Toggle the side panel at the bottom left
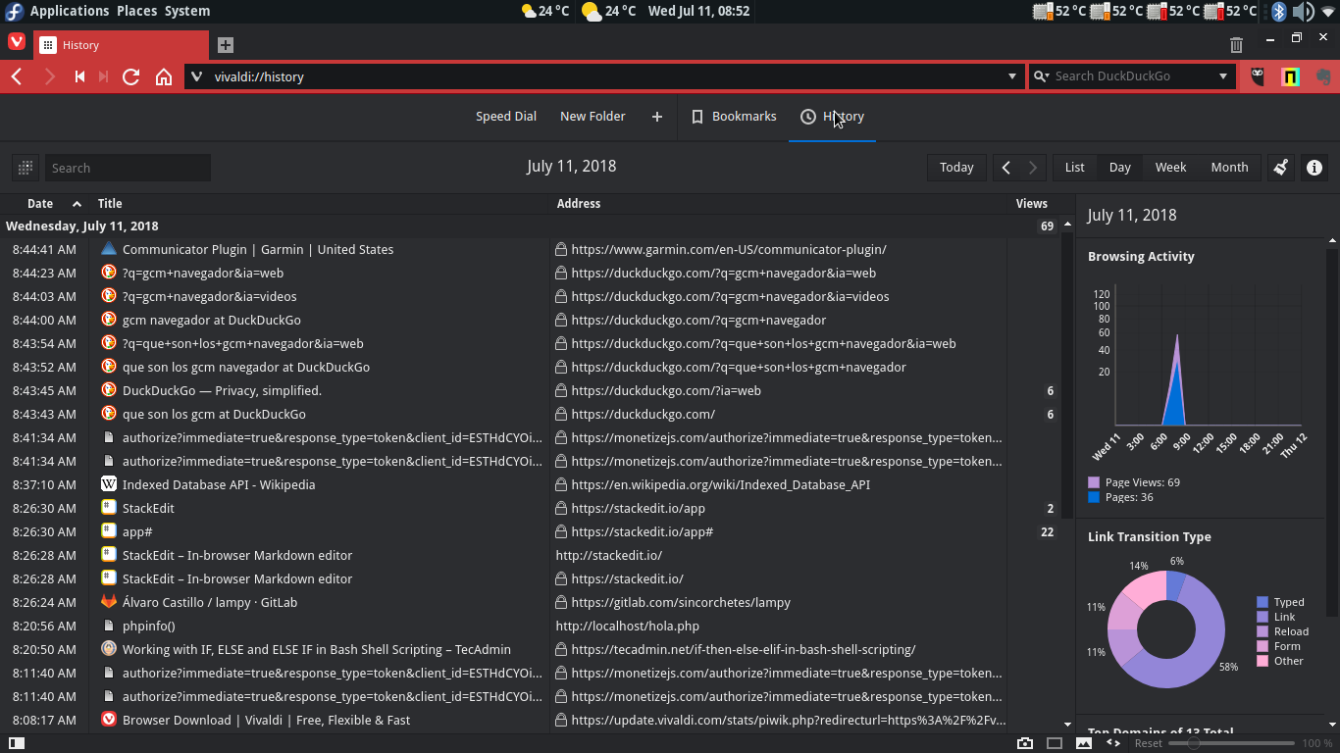 [17, 743]
